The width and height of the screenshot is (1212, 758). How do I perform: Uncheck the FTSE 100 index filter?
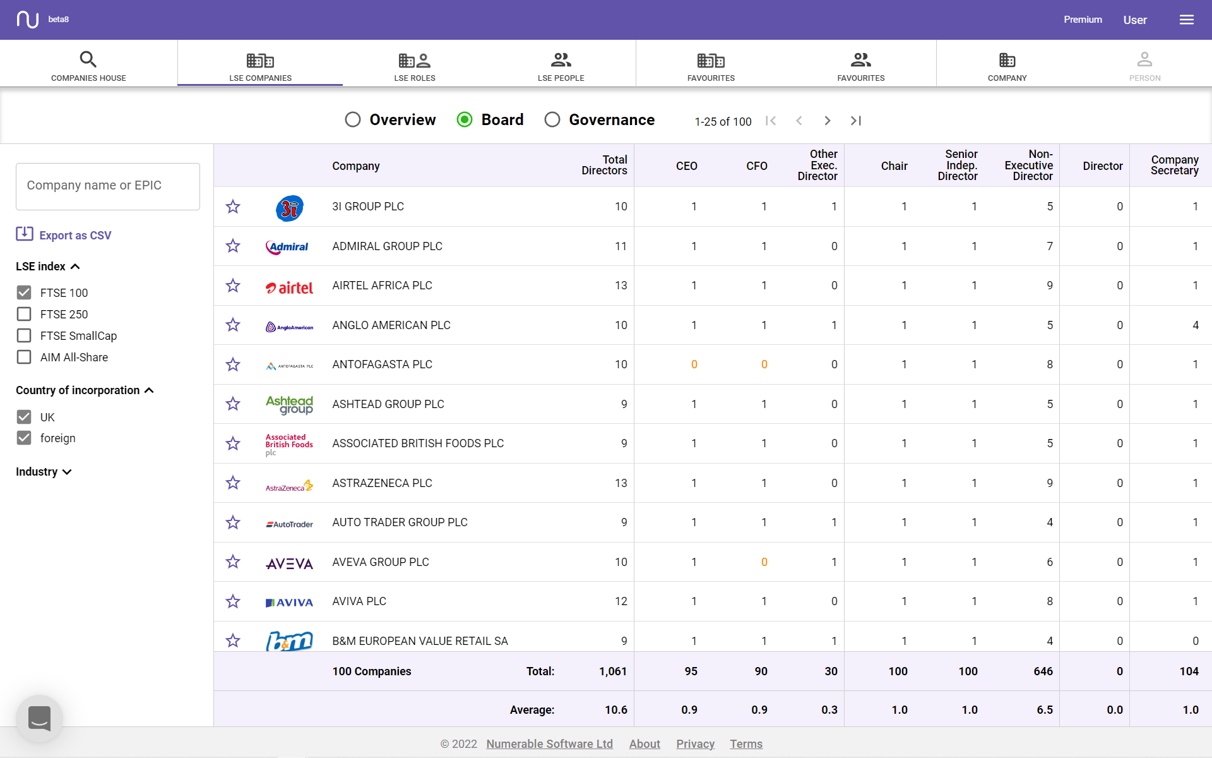(24, 292)
